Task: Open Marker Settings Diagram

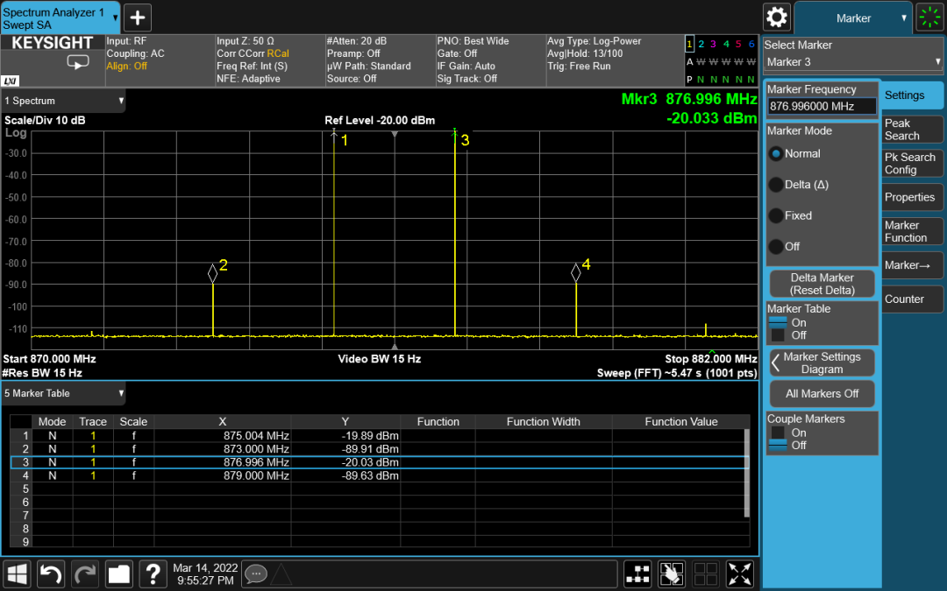Action: 822,363
